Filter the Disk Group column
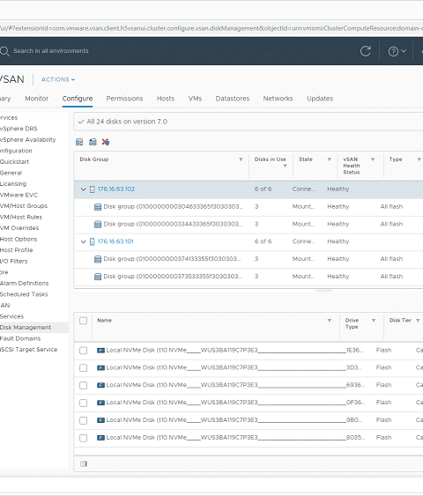The image size is (423, 496). (241, 159)
